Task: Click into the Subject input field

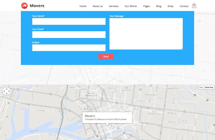Action: pyautogui.click(x=69, y=48)
